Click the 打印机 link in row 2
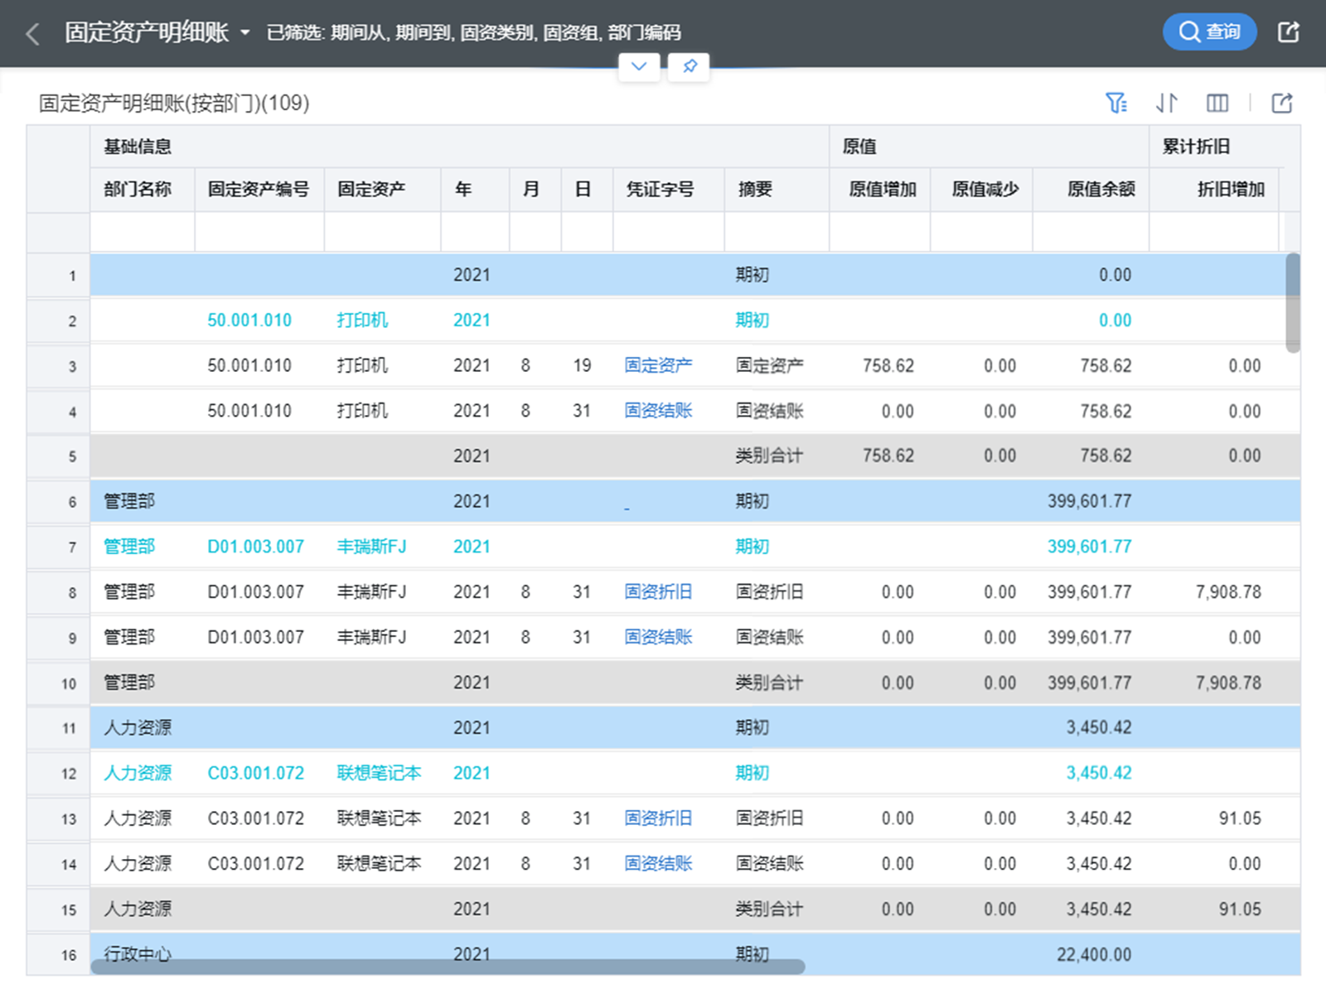The width and height of the screenshot is (1326, 994). (x=362, y=321)
